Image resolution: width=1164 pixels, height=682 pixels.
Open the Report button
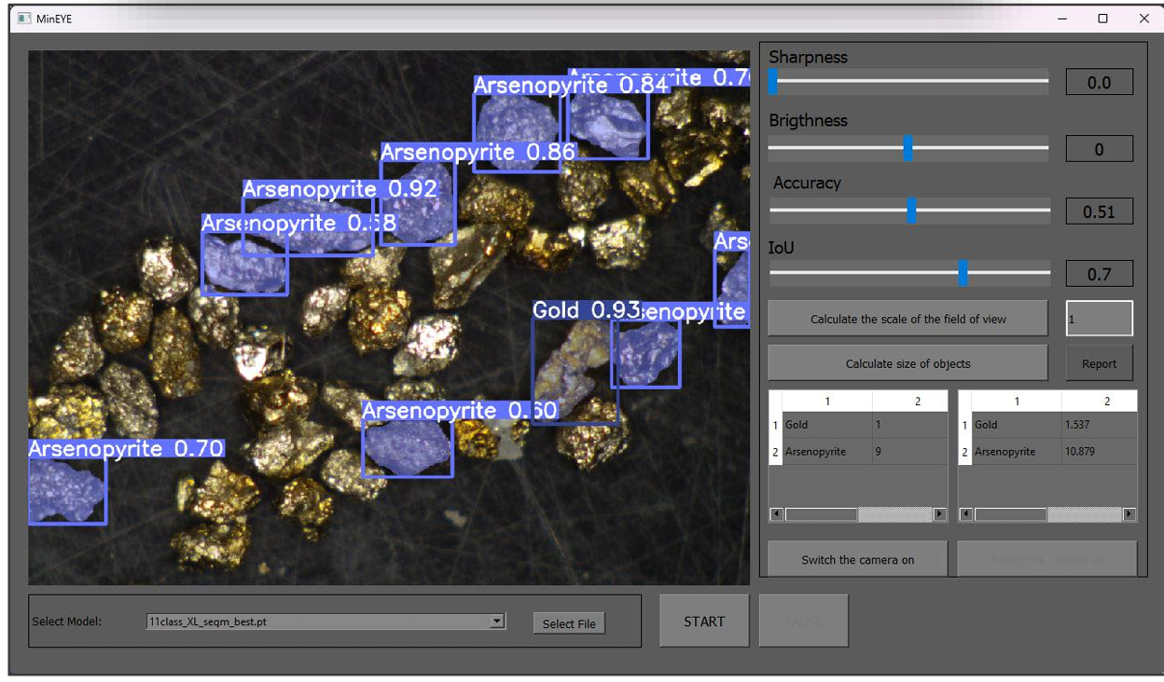[x=1099, y=363]
